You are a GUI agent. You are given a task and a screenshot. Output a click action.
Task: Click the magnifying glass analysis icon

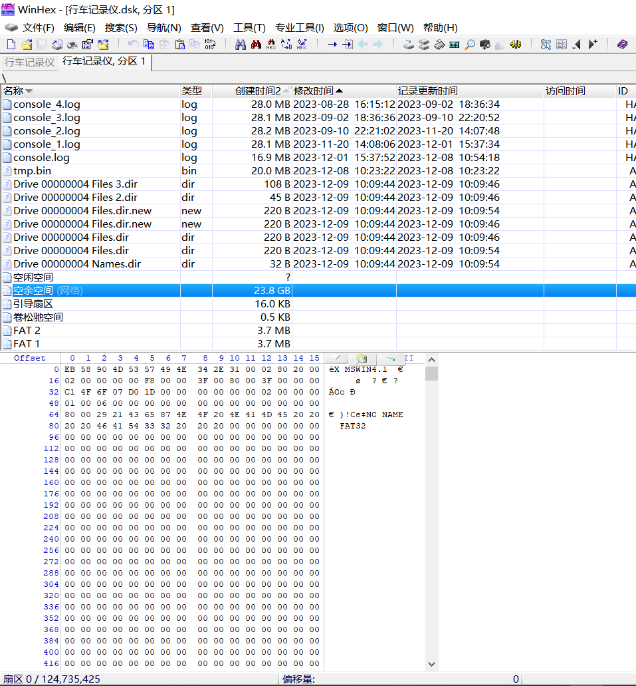pyautogui.click(x=470, y=44)
